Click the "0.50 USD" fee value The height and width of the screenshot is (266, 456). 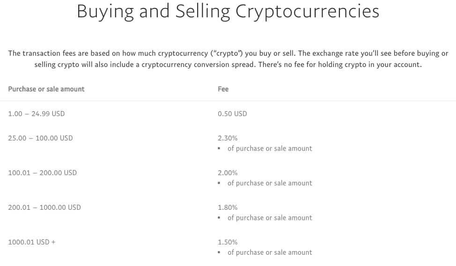232,114
